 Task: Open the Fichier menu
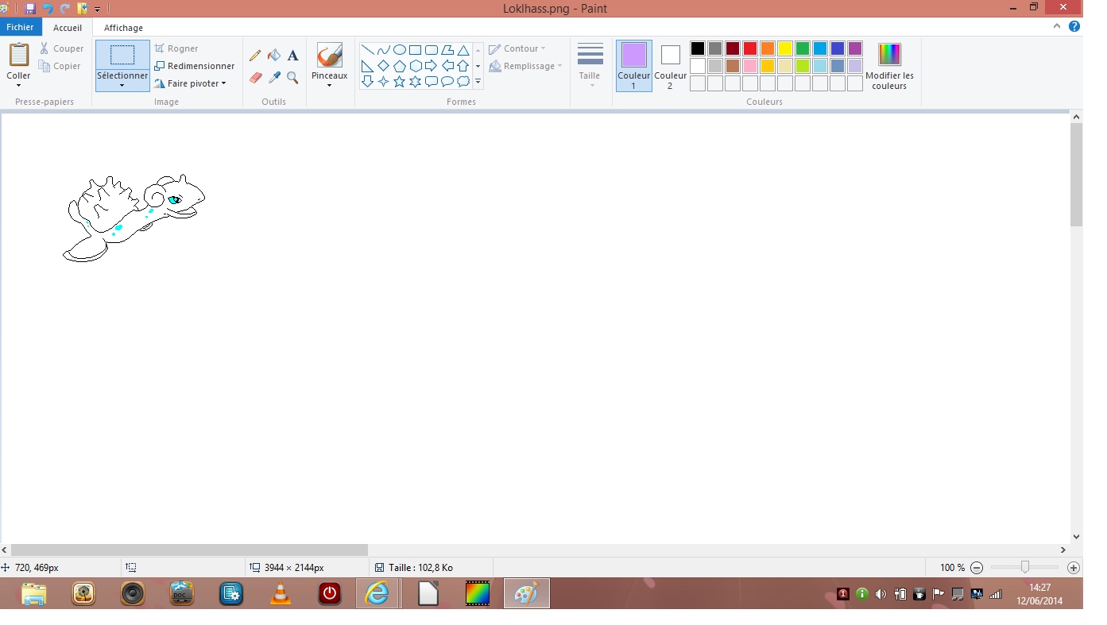point(21,27)
